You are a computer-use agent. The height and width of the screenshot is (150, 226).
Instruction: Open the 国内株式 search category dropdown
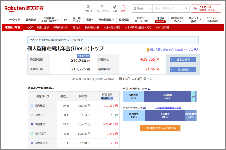click(x=142, y=8)
